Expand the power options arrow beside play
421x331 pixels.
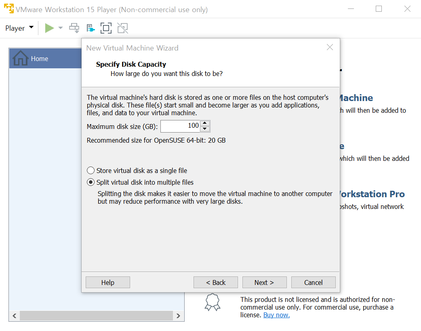coord(61,28)
